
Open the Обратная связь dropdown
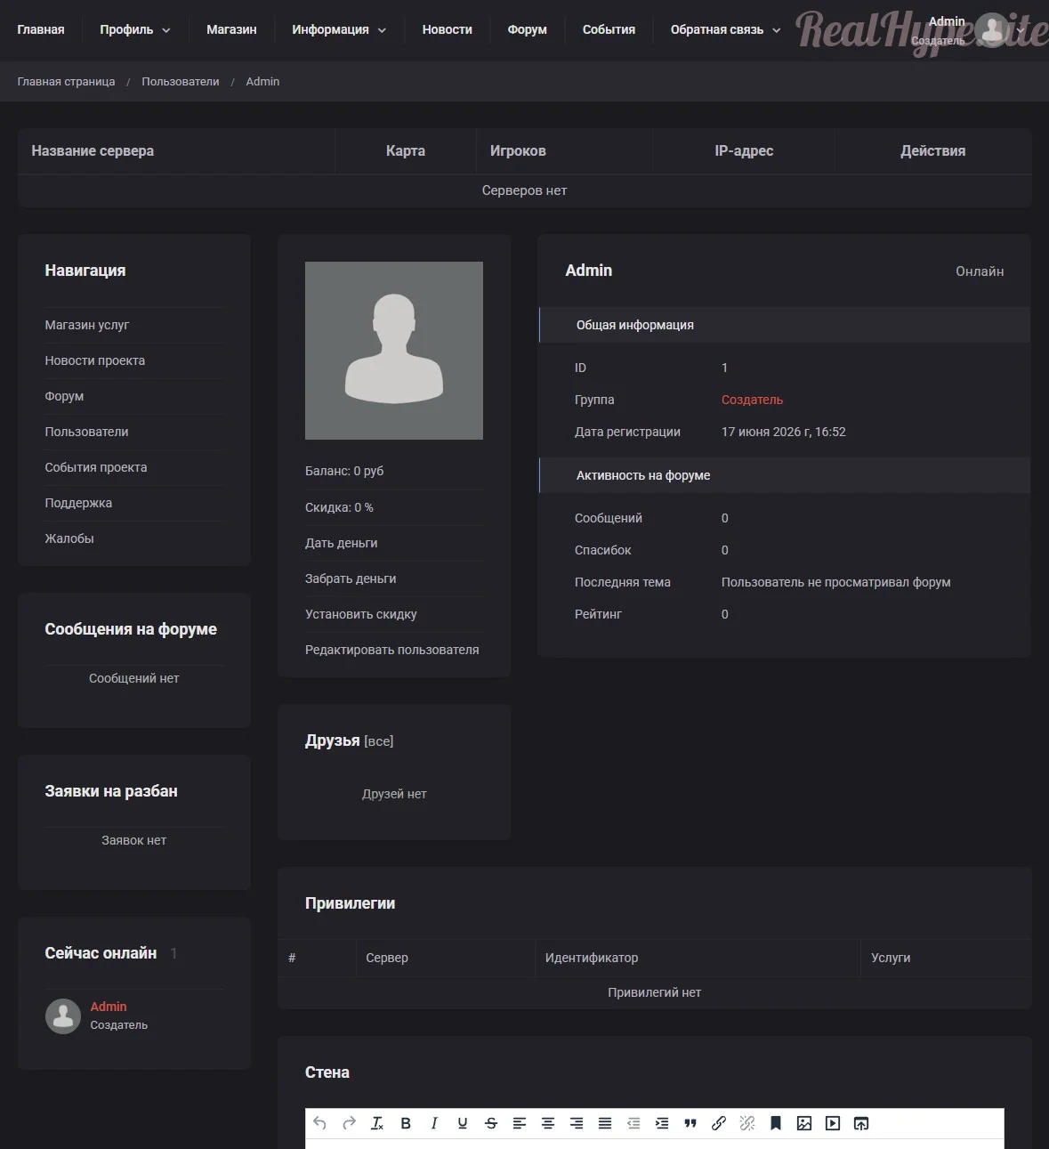click(x=725, y=29)
